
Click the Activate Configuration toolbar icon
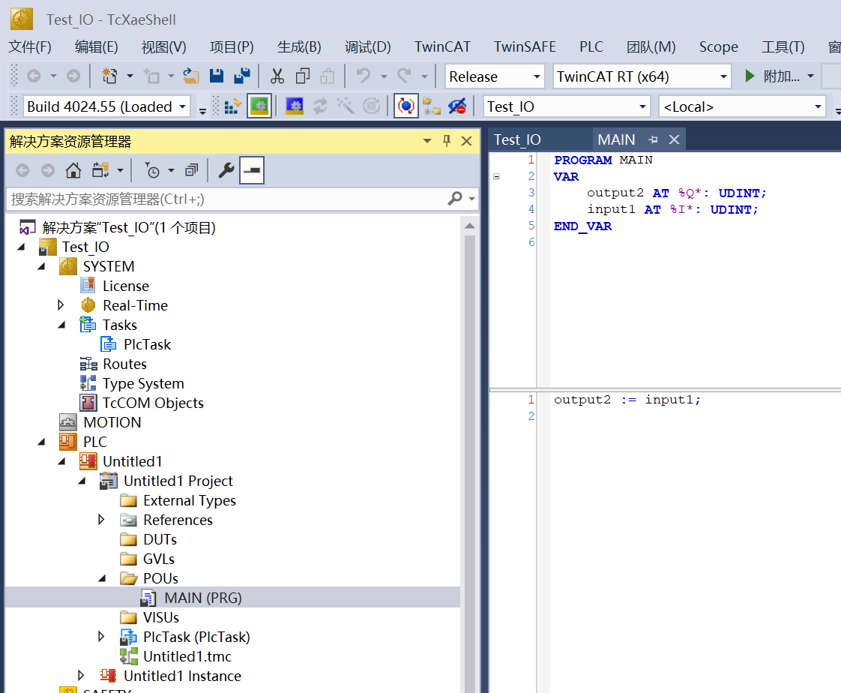(232, 106)
